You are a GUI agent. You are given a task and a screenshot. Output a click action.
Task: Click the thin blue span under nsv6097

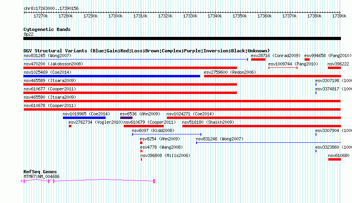(167, 134)
